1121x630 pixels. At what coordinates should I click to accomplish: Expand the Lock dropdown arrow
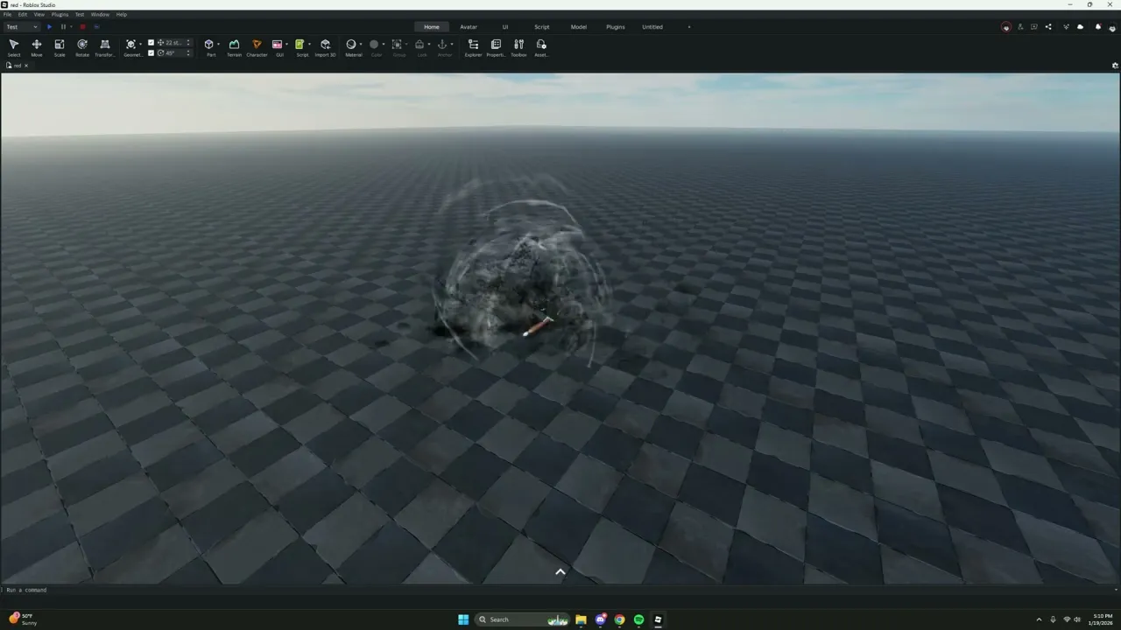coord(429,45)
